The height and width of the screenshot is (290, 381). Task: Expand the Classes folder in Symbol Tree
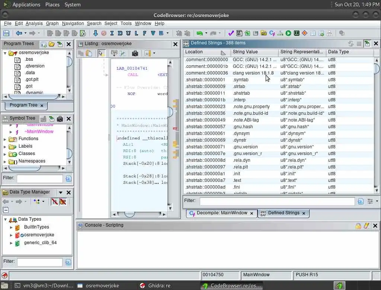point(5,154)
